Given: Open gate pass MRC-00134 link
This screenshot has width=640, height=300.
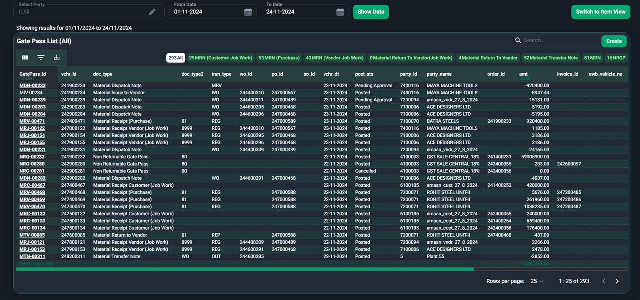Looking at the screenshot, I should 32,228.
